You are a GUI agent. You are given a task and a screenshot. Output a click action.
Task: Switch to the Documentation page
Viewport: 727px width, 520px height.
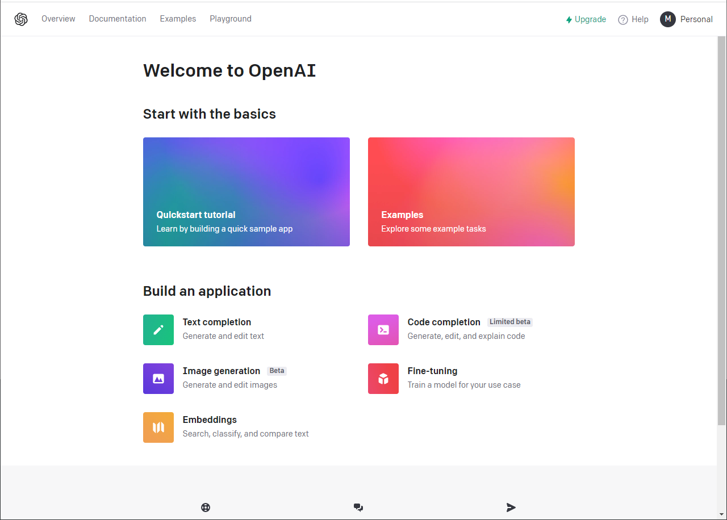pyautogui.click(x=118, y=18)
